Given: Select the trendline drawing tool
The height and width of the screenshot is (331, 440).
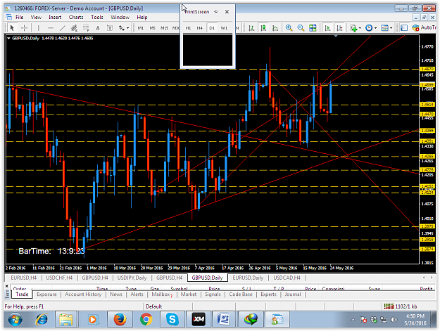Looking at the screenshot, I should [62, 27].
